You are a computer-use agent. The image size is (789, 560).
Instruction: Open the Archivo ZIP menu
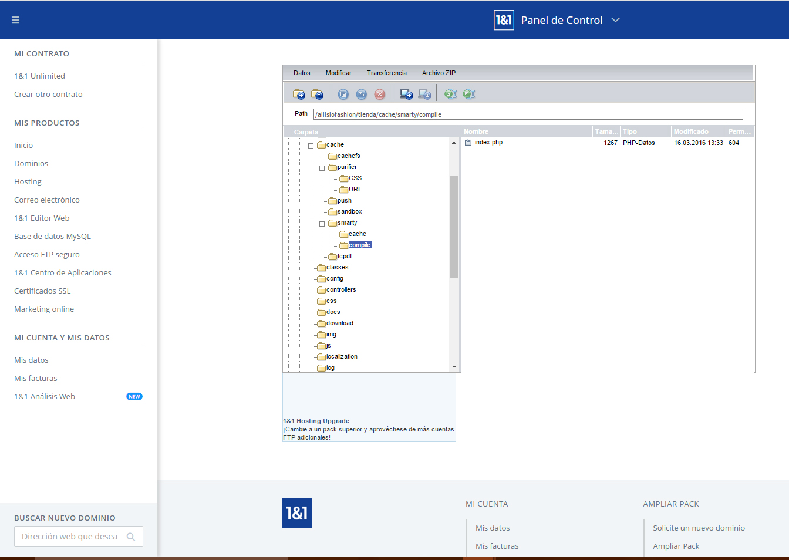[x=439, y=73]
